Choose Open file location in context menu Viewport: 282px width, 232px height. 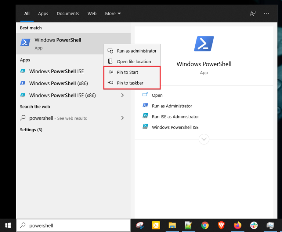coord(132,62)
